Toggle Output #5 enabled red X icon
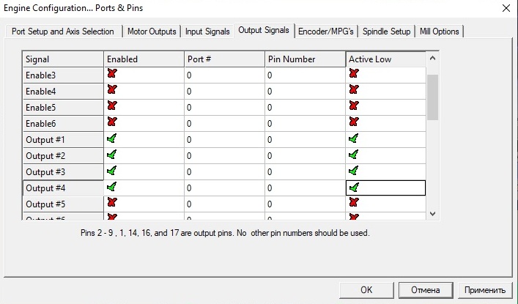This screenshot has width=518, height=304. coord(112,203)
